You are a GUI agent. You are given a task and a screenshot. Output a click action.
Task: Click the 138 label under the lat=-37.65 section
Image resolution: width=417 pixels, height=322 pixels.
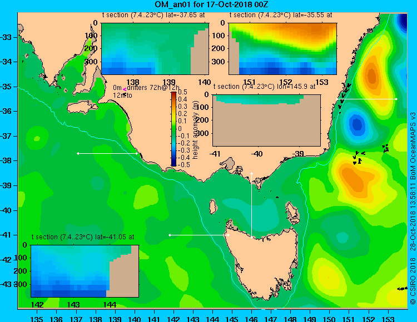click(x=133, y=82)
